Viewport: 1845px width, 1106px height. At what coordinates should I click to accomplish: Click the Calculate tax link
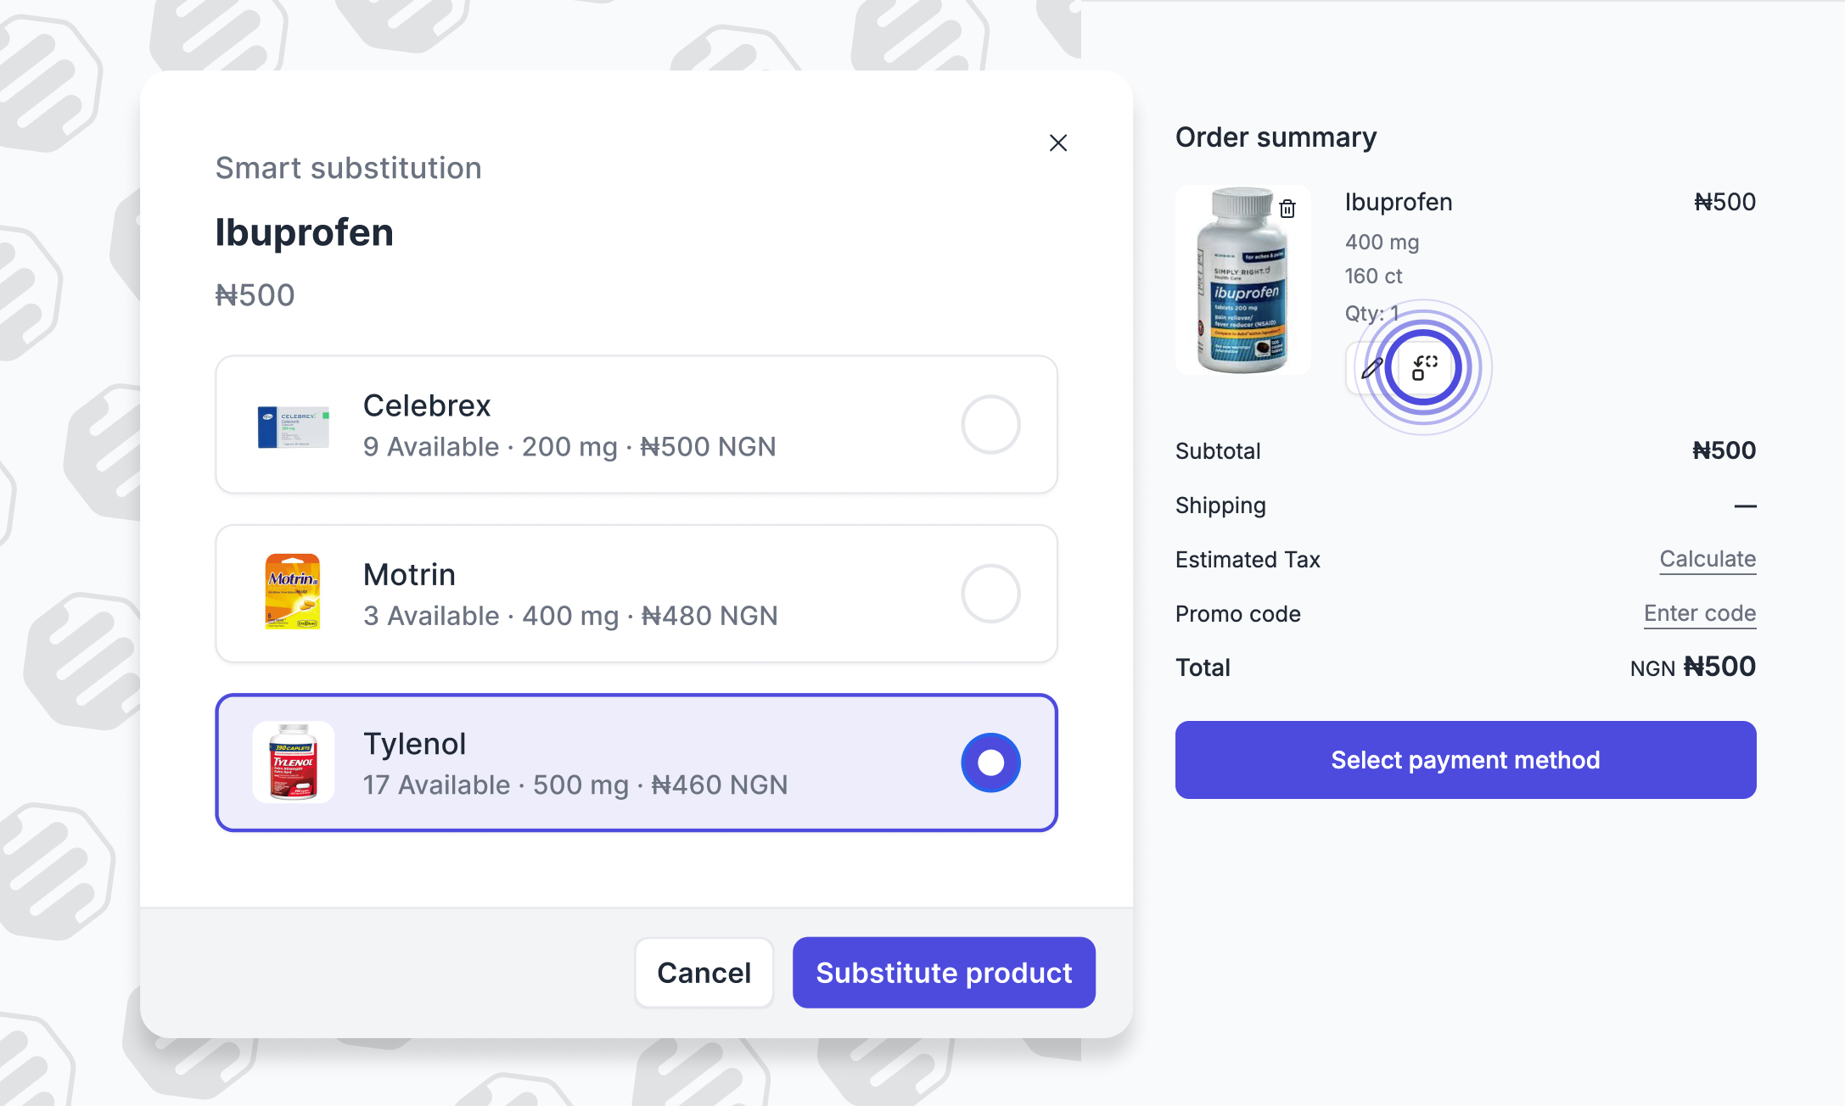1708,559
